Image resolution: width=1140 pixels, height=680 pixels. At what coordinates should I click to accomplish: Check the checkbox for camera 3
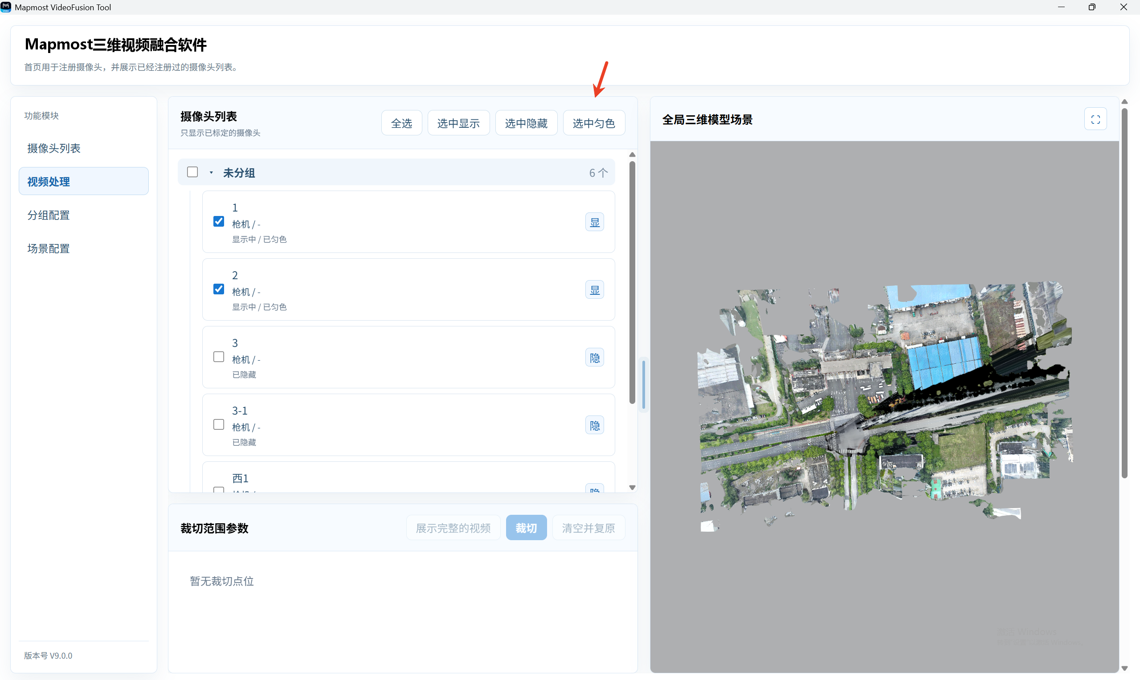click(219, 357)
